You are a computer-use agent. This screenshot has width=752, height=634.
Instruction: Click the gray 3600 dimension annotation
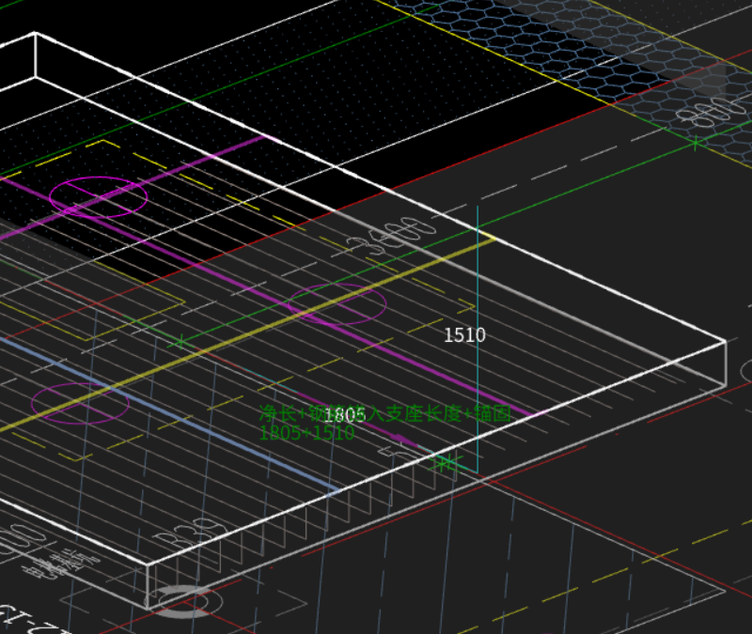coord(392,237)
